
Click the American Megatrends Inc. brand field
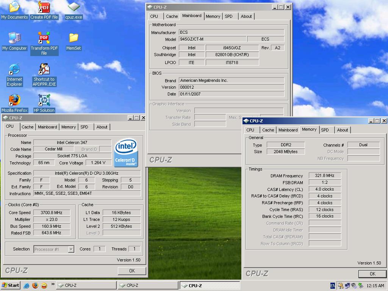click(232, 80)
